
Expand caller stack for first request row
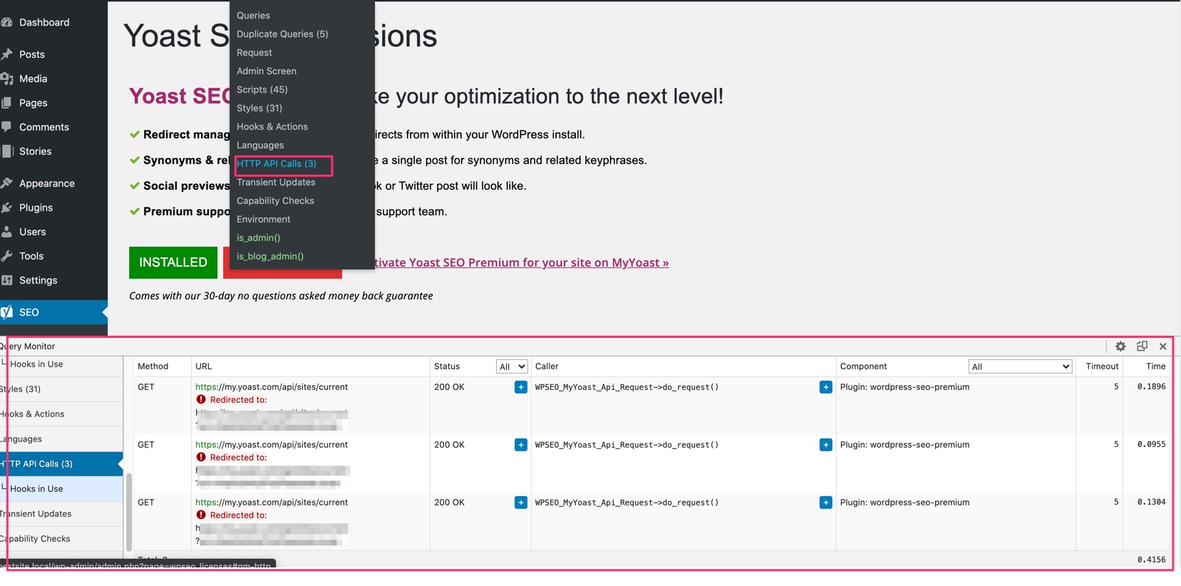[x=825, y=387]
